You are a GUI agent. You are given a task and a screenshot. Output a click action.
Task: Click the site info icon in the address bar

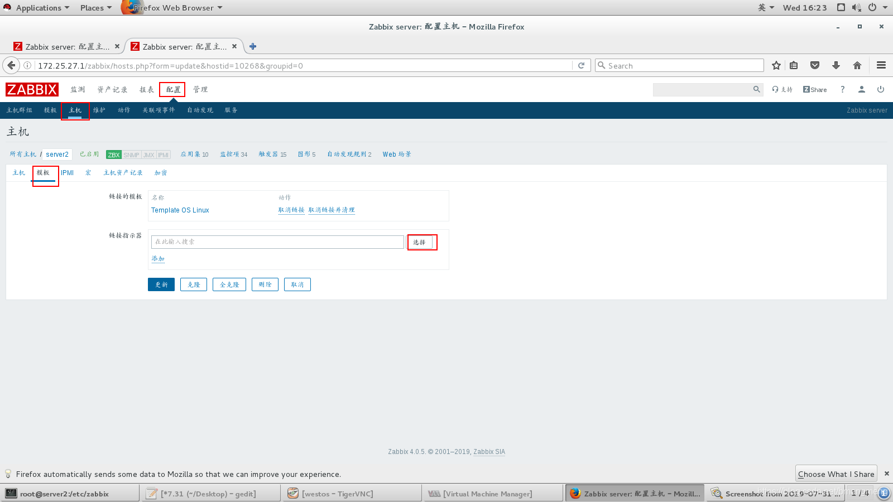click(27, 65)
